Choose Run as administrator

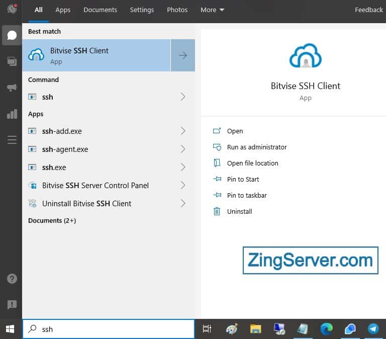257,147
